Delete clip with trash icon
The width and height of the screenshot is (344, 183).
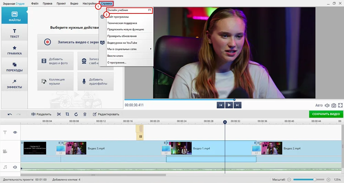pos(85,114)
